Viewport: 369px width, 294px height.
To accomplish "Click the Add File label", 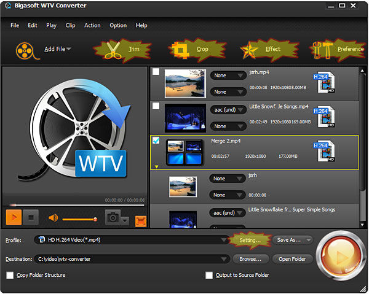I will pos(55,49).
